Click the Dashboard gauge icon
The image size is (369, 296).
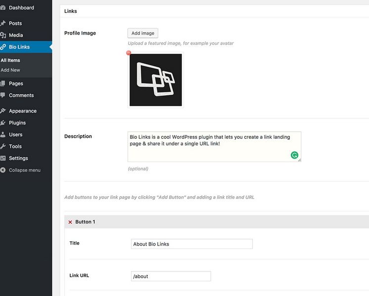tap(3, 7)
